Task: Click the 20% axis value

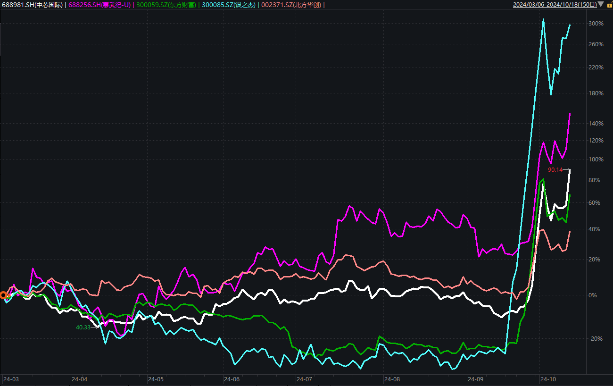Action: [x=595, y=260]
